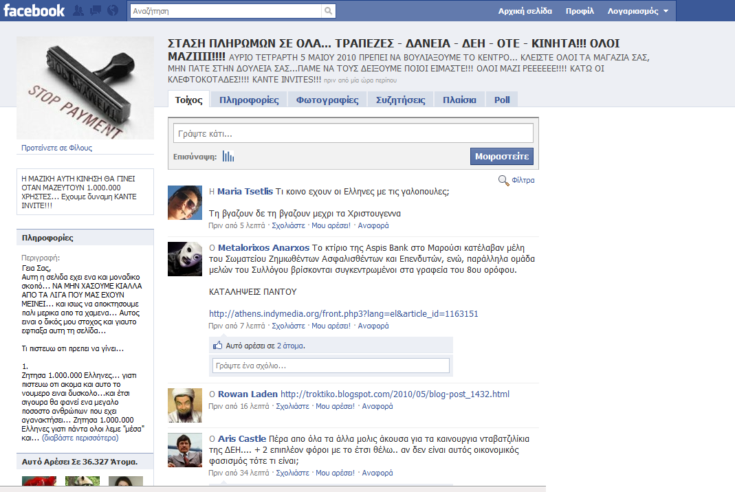
Task: Click the Μοιραστείτε button
Action: (501, 157)
